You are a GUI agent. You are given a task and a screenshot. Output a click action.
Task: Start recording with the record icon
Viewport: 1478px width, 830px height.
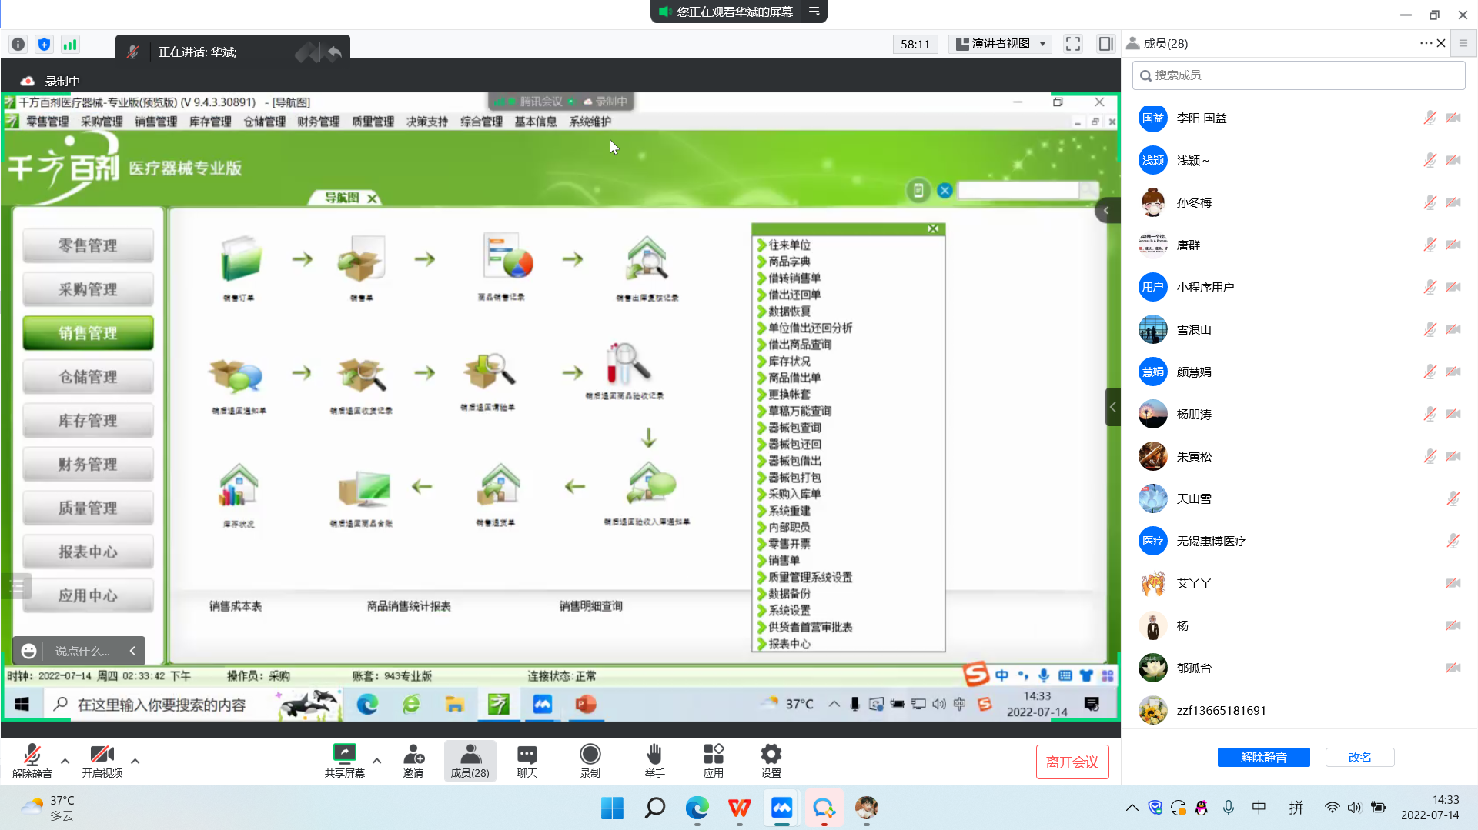tap(590, 761)
